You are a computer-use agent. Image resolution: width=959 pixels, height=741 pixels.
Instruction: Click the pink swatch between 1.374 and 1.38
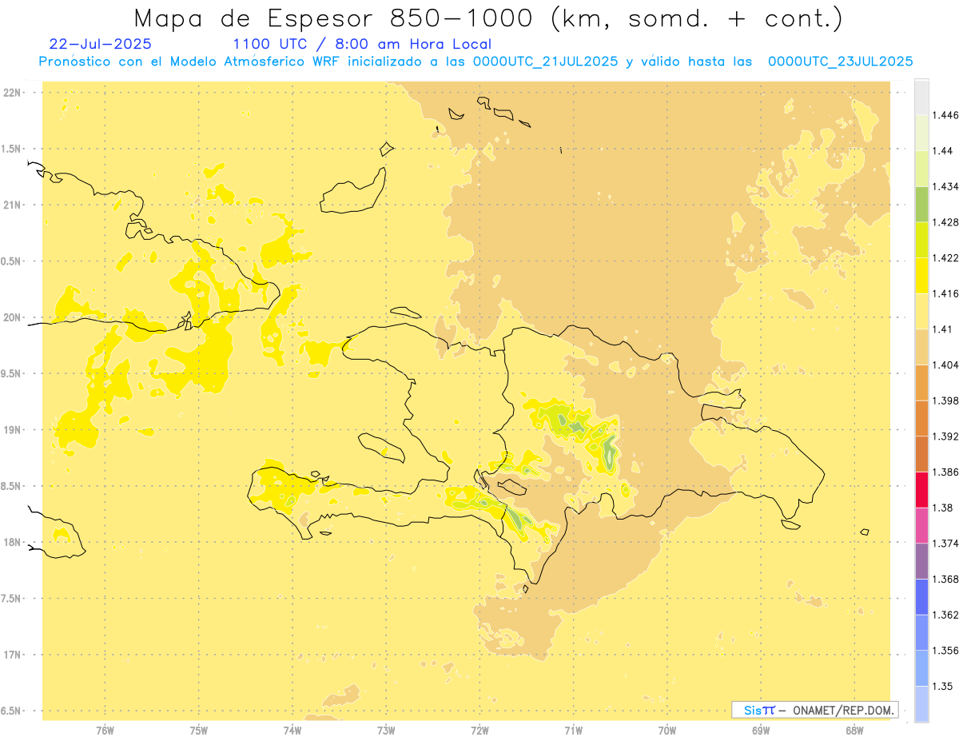pos(922,525)
